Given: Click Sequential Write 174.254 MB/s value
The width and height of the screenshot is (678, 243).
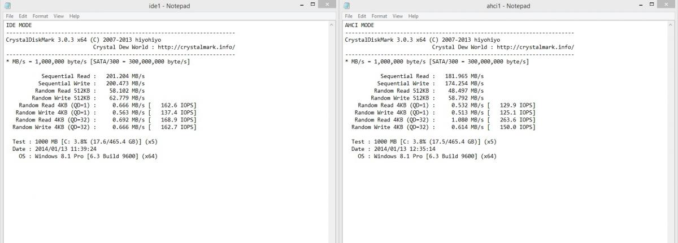Looking at the screenshot, I should pos(464,83).
